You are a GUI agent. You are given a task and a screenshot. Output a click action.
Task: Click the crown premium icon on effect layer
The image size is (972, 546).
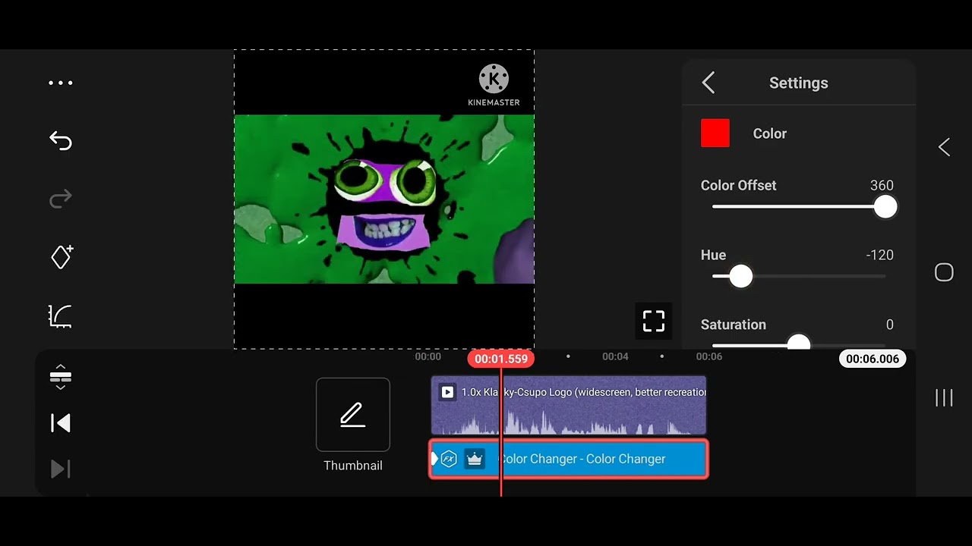[475, 459]
